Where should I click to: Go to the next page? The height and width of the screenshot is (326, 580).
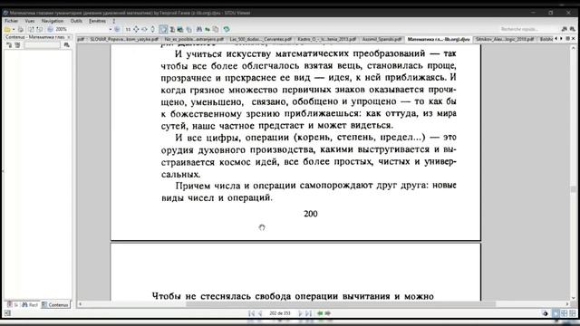[300, 313]
